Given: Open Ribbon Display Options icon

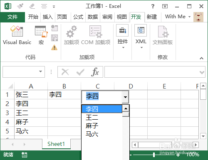Looking at the screenshot, I should 165,6.
